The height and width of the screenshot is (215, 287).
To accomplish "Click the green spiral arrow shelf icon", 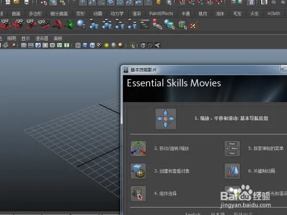I will click(x=69, y=25).
